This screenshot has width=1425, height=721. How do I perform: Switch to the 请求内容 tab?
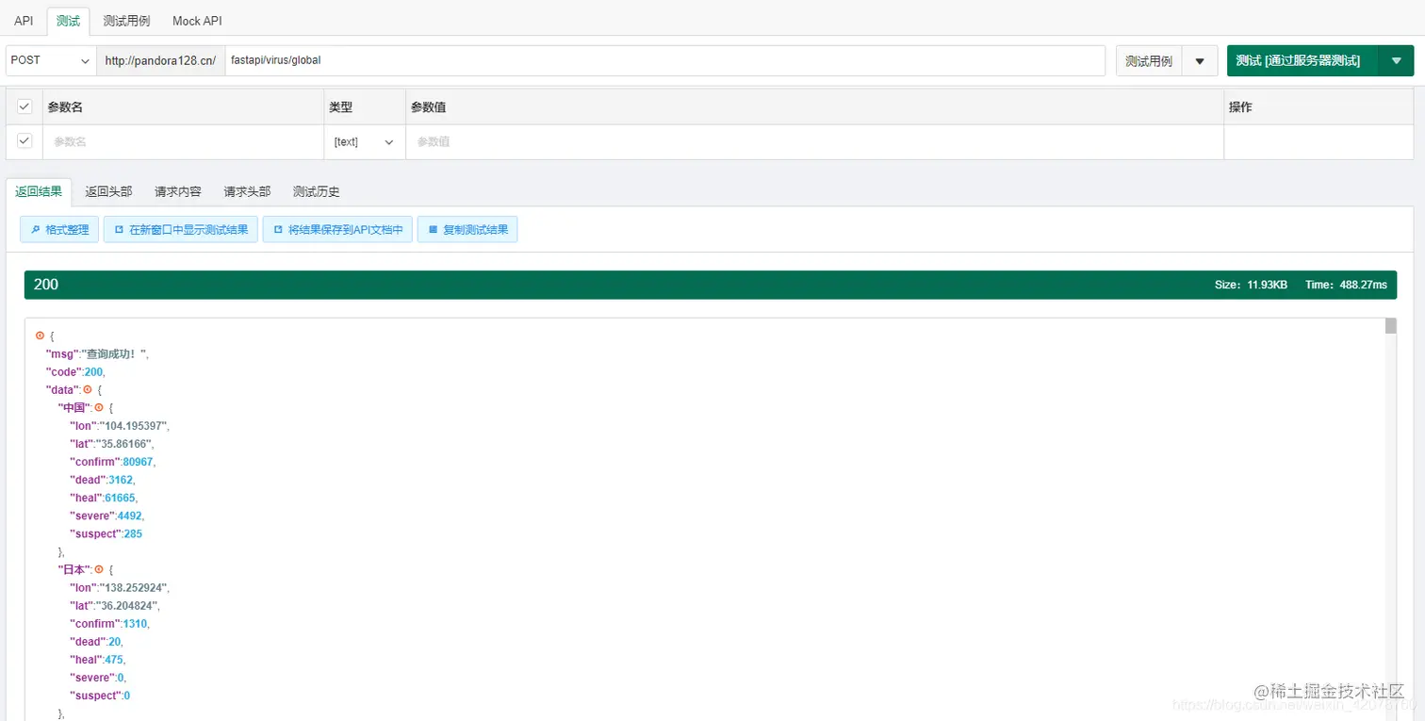[x=178, y=191]
